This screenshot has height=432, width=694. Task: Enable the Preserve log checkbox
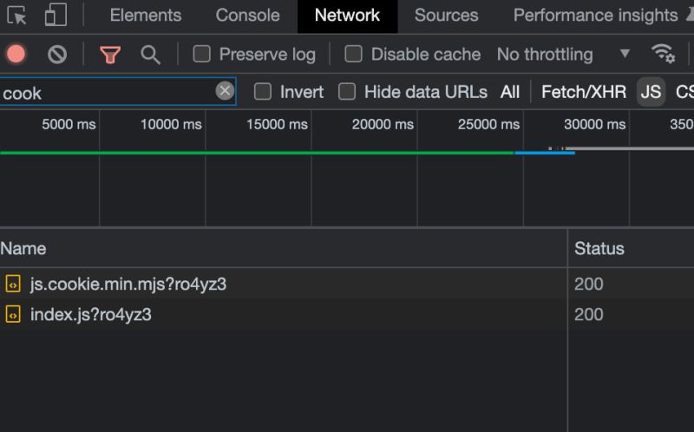tap(202, 54)
